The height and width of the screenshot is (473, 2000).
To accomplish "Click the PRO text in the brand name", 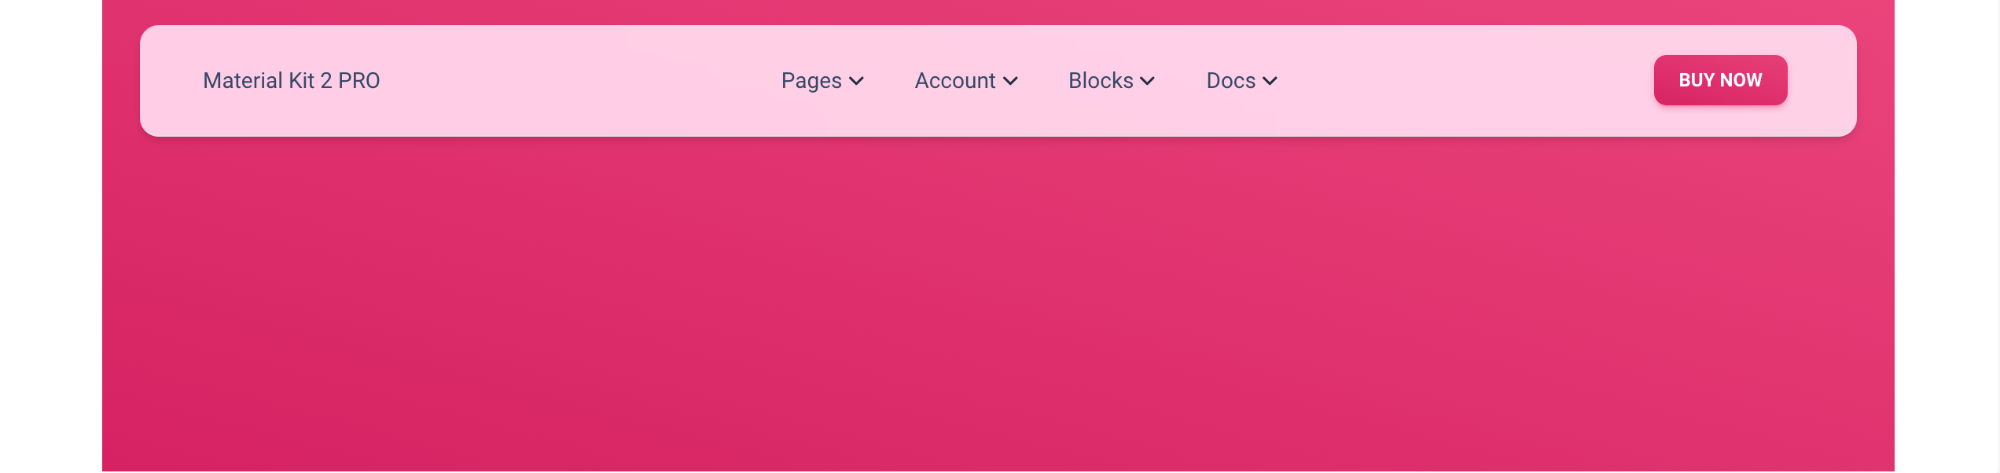I will (359, 81).
